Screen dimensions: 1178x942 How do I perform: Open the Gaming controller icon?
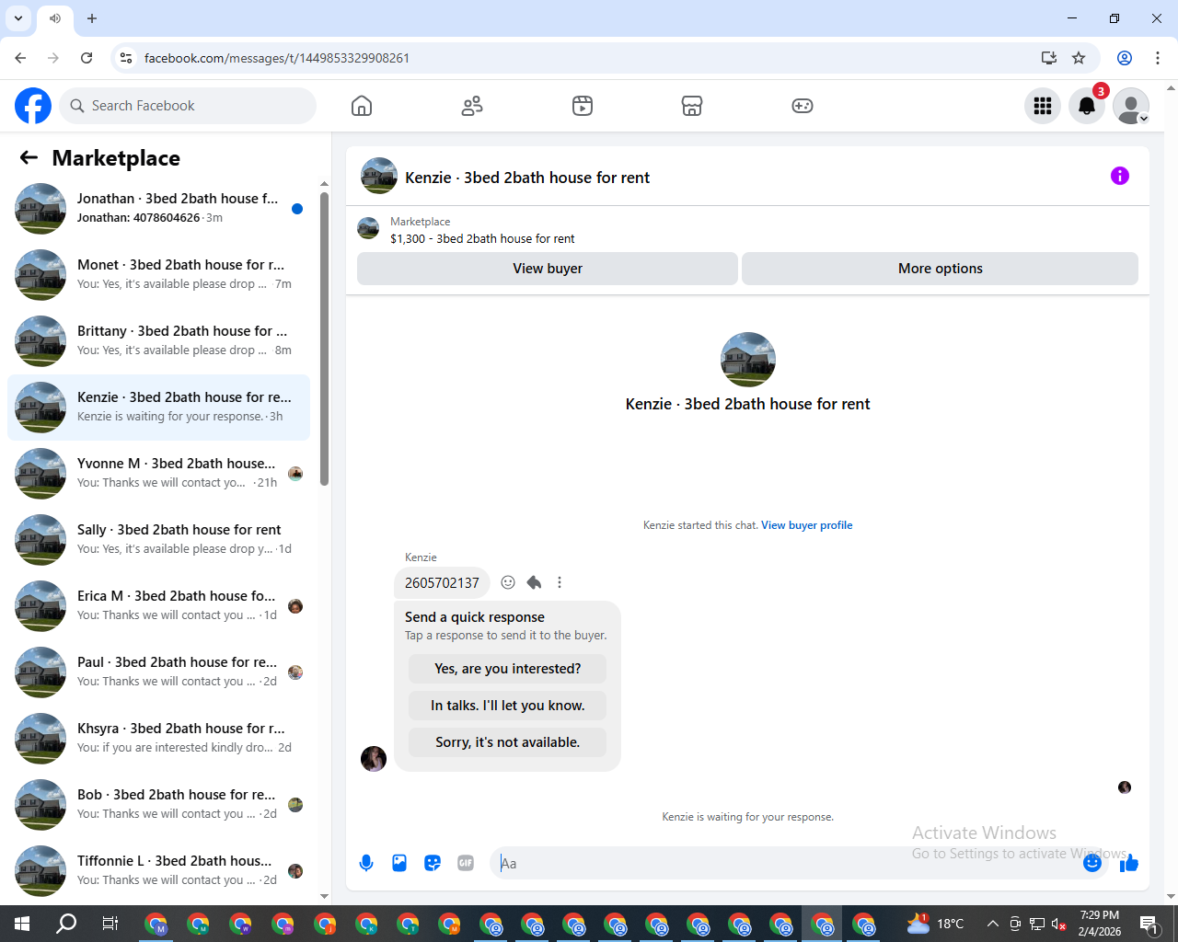(x=803, y=106)
